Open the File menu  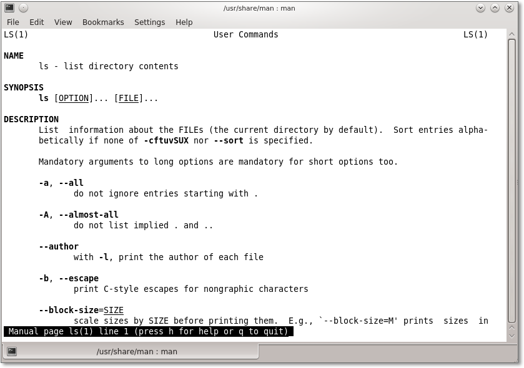coord(12,22)
